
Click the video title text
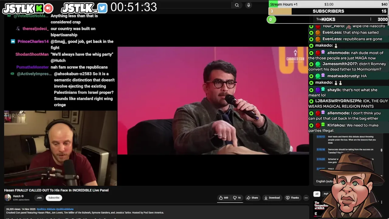click(56, 190)
